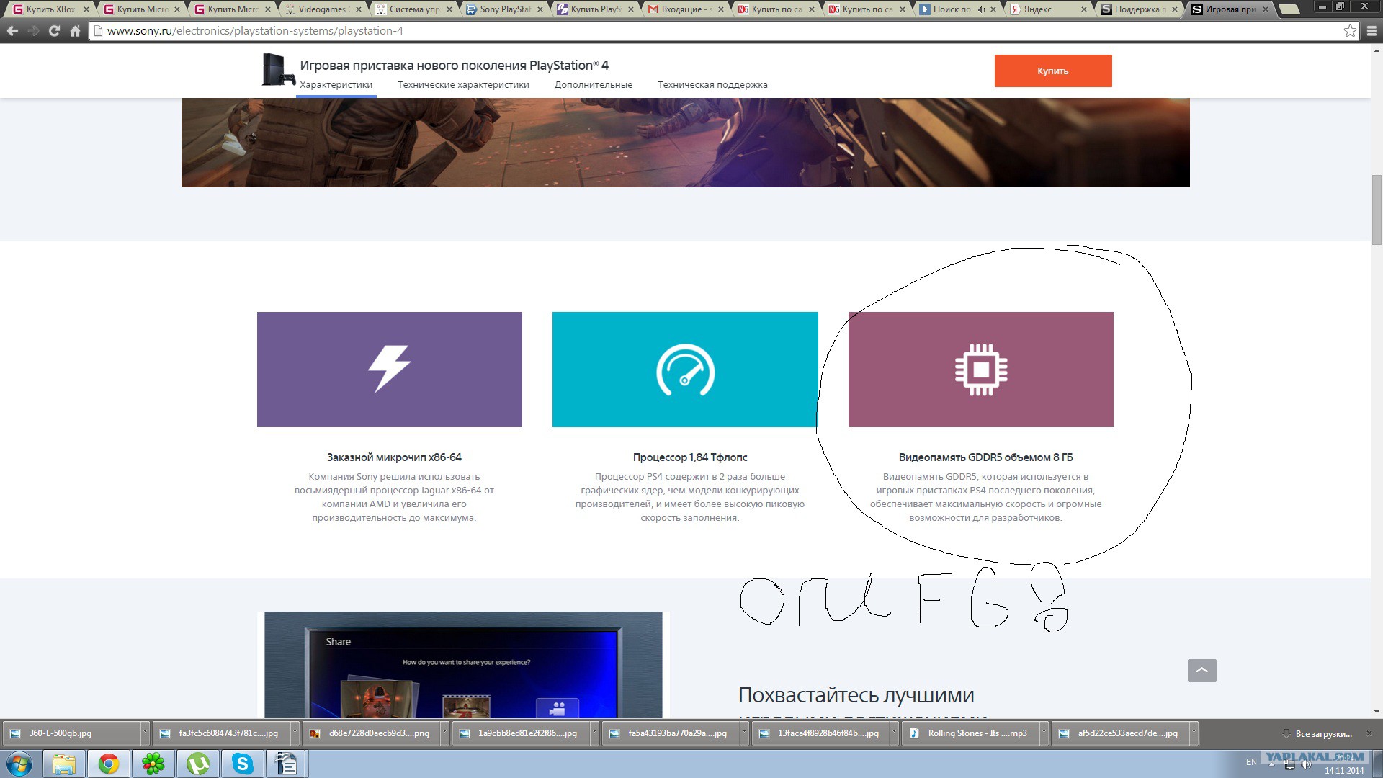Open the downloaded Rolling Stones mp3 file
This screenshot has width=1383, height=778.
pyautogui.click(x=971, y=733)
